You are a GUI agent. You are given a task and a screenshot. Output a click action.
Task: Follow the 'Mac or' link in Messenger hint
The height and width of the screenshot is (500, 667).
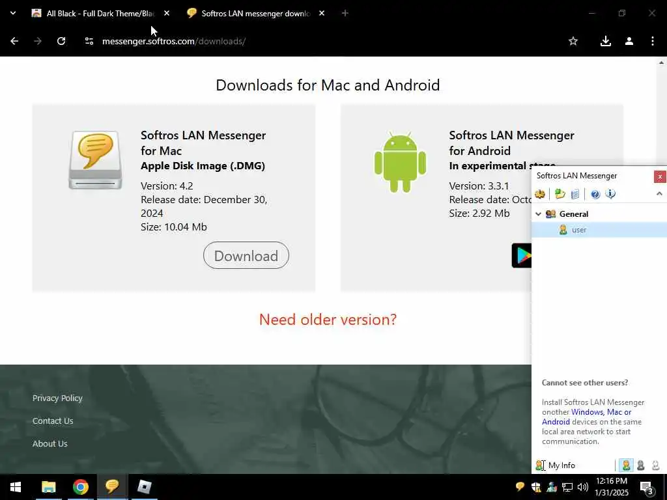(x=619, y=412)
